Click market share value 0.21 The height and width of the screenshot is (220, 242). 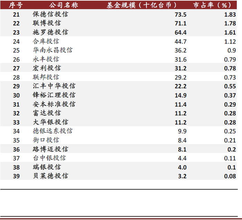click(x=230, y=140)
